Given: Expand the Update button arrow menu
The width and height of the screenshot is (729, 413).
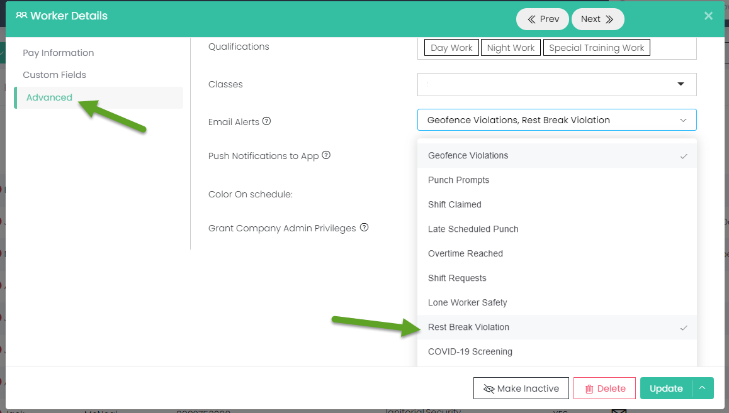Looking at the screenshot, I should point(702,388).
